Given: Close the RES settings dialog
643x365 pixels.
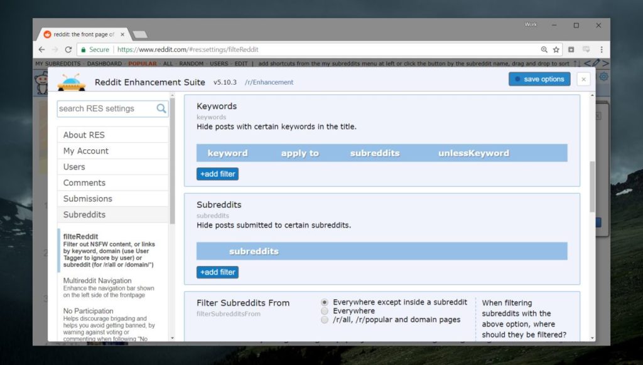Looking at the screenshot, I should 583,80.
